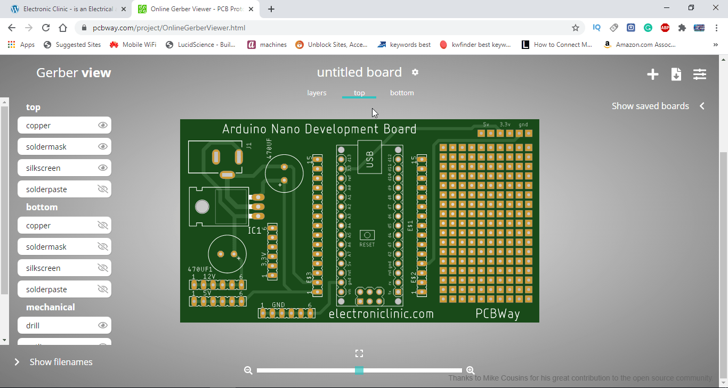Screen dimensions: 728x388
Task: Click the fit-to-screen fullscreen icon
Action: 359,353
